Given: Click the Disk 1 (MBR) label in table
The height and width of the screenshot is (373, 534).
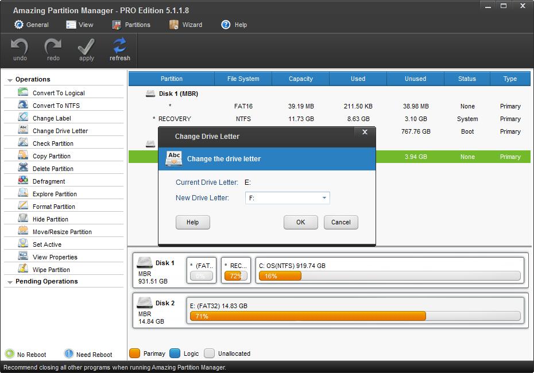Looking at the screenshot, I should click(x=179, y=94).
